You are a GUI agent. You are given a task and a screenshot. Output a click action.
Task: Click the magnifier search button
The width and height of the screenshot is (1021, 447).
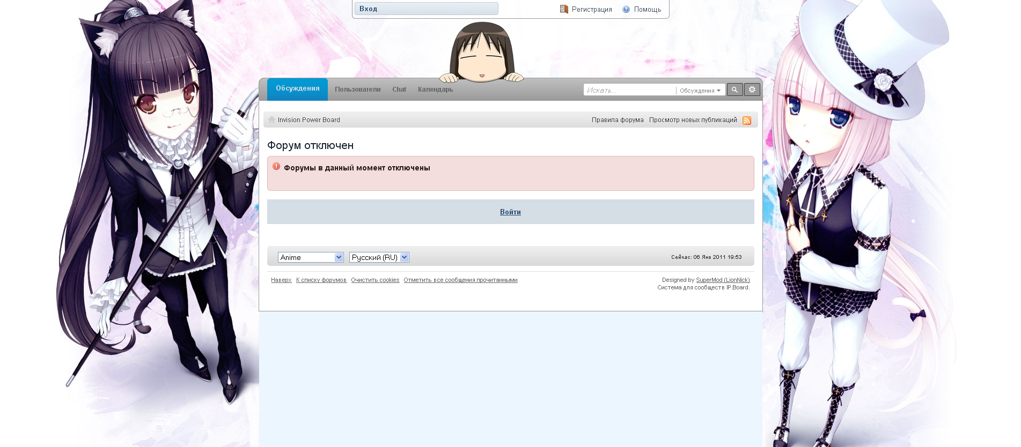coord(734,90)
